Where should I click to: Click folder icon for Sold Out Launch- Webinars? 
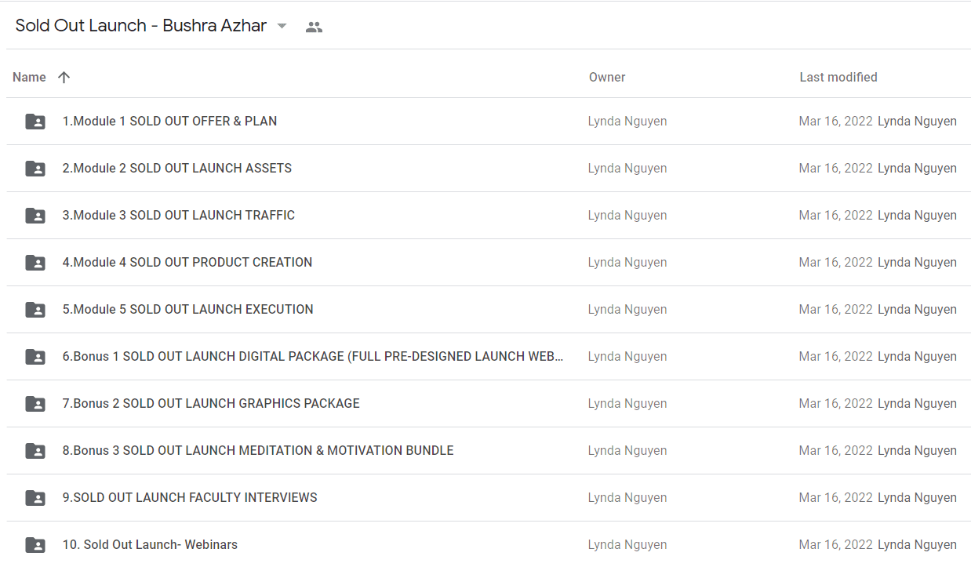click(35, 545)
